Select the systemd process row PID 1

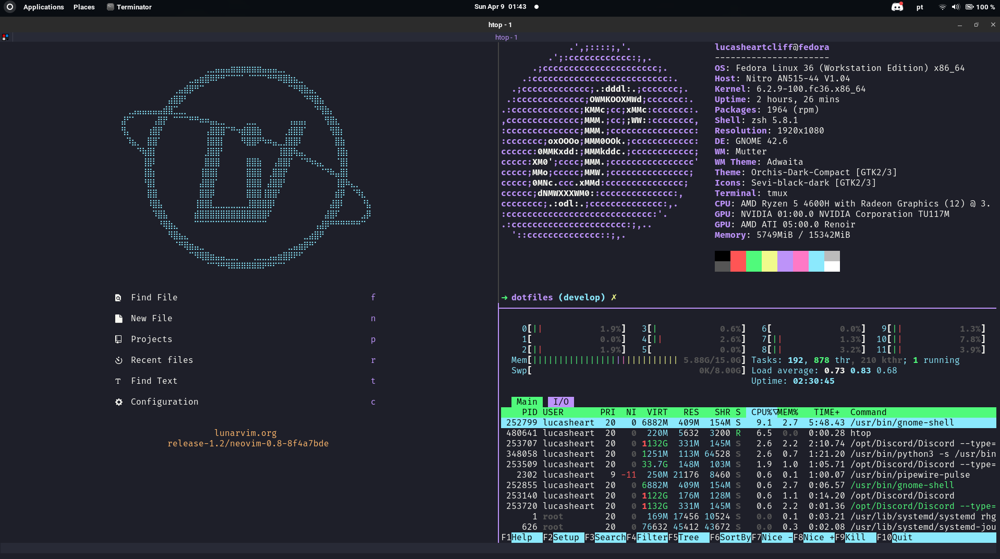(749, 516)
